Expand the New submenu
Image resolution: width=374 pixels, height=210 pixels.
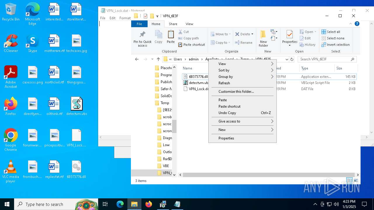[243, 130]
